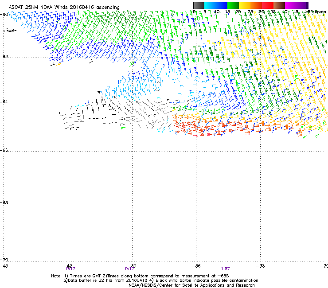Image resolution: width=328 pixels, height=288 pixels.
Task: Click the legend scale label '45'
Action: point(296,12)
